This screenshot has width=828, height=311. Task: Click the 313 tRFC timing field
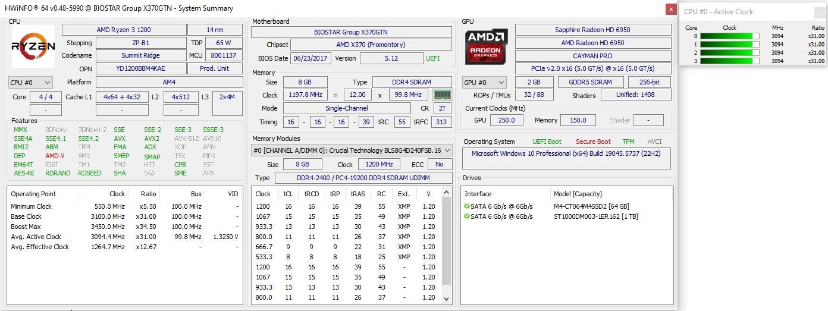pyautogui.click(x=441, y=122)
